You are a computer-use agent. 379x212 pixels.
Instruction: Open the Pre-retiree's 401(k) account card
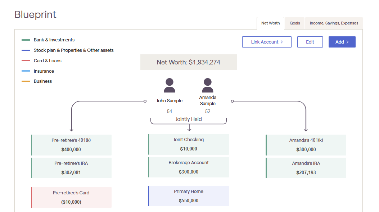[71, 145]
